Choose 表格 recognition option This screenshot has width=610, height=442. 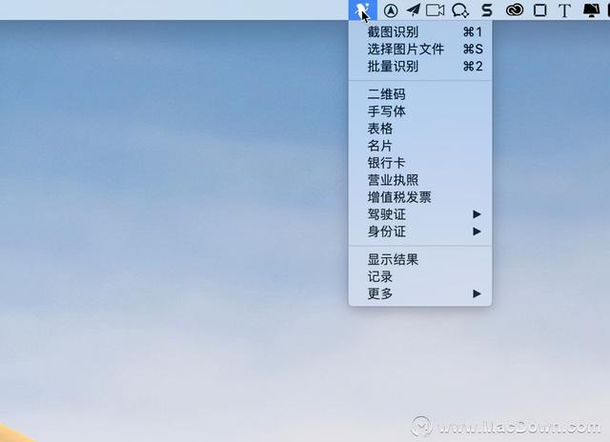(420, 129)
